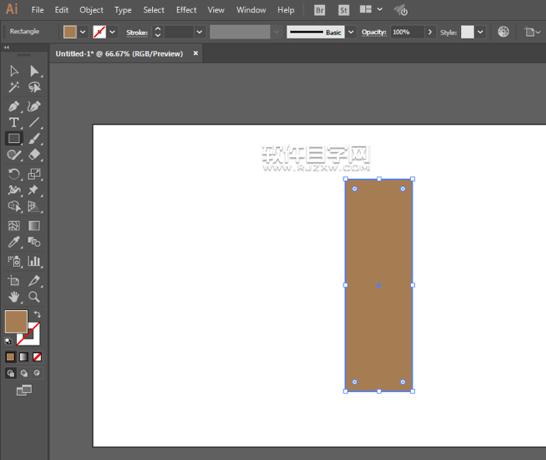This screenshot has width=546, height=460.
Task: Click the brown fill swatch in toolbox
Action: click(15, 321)
